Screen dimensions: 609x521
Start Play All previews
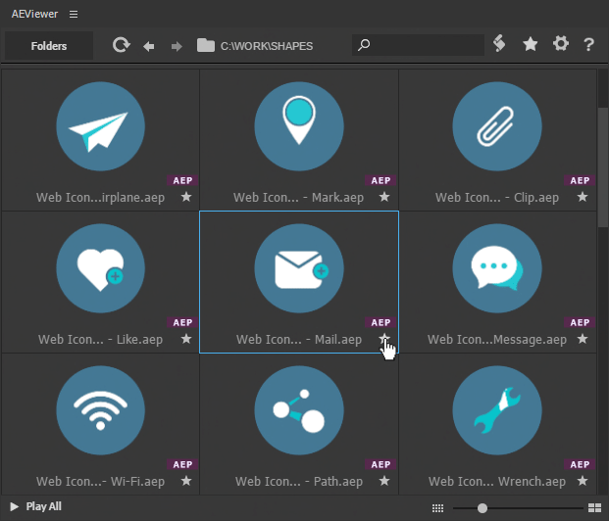[35, 506]
